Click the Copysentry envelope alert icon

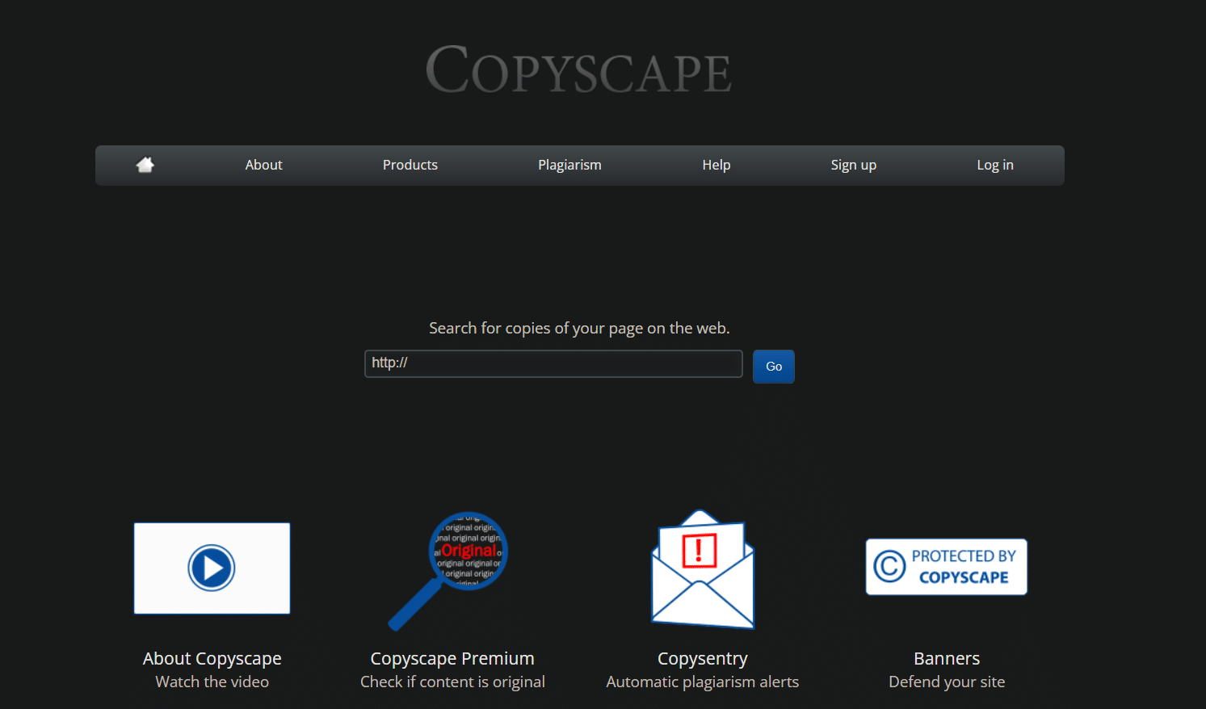click(703, 568)
